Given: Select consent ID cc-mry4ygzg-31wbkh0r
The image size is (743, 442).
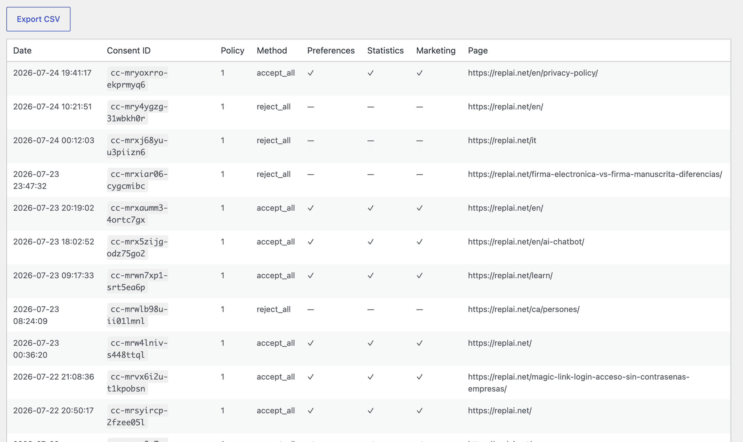Looking at the screenshot, I should coord(137,113).
